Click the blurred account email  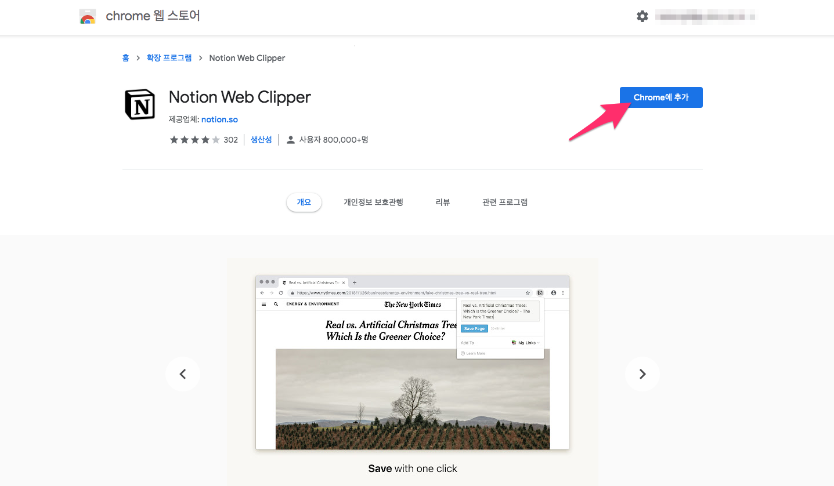click(705, 16)
